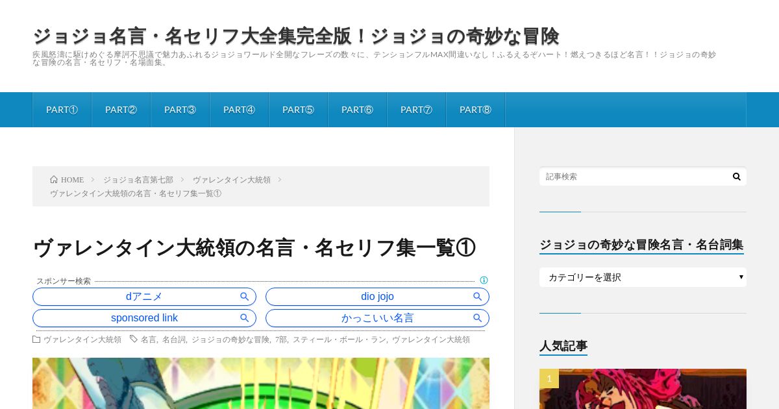Click the 人気記事 sidebar heading
Screen dimensions: 779x409
click(563, 346)
